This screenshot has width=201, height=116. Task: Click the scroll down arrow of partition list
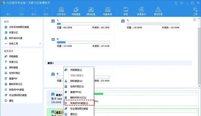pos(199,86)
